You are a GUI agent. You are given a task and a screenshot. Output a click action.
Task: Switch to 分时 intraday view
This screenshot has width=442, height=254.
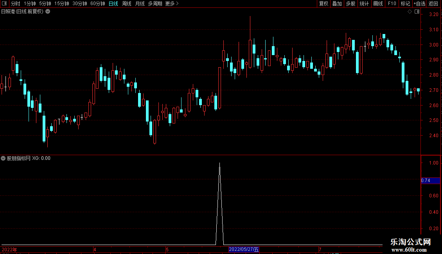16,4
